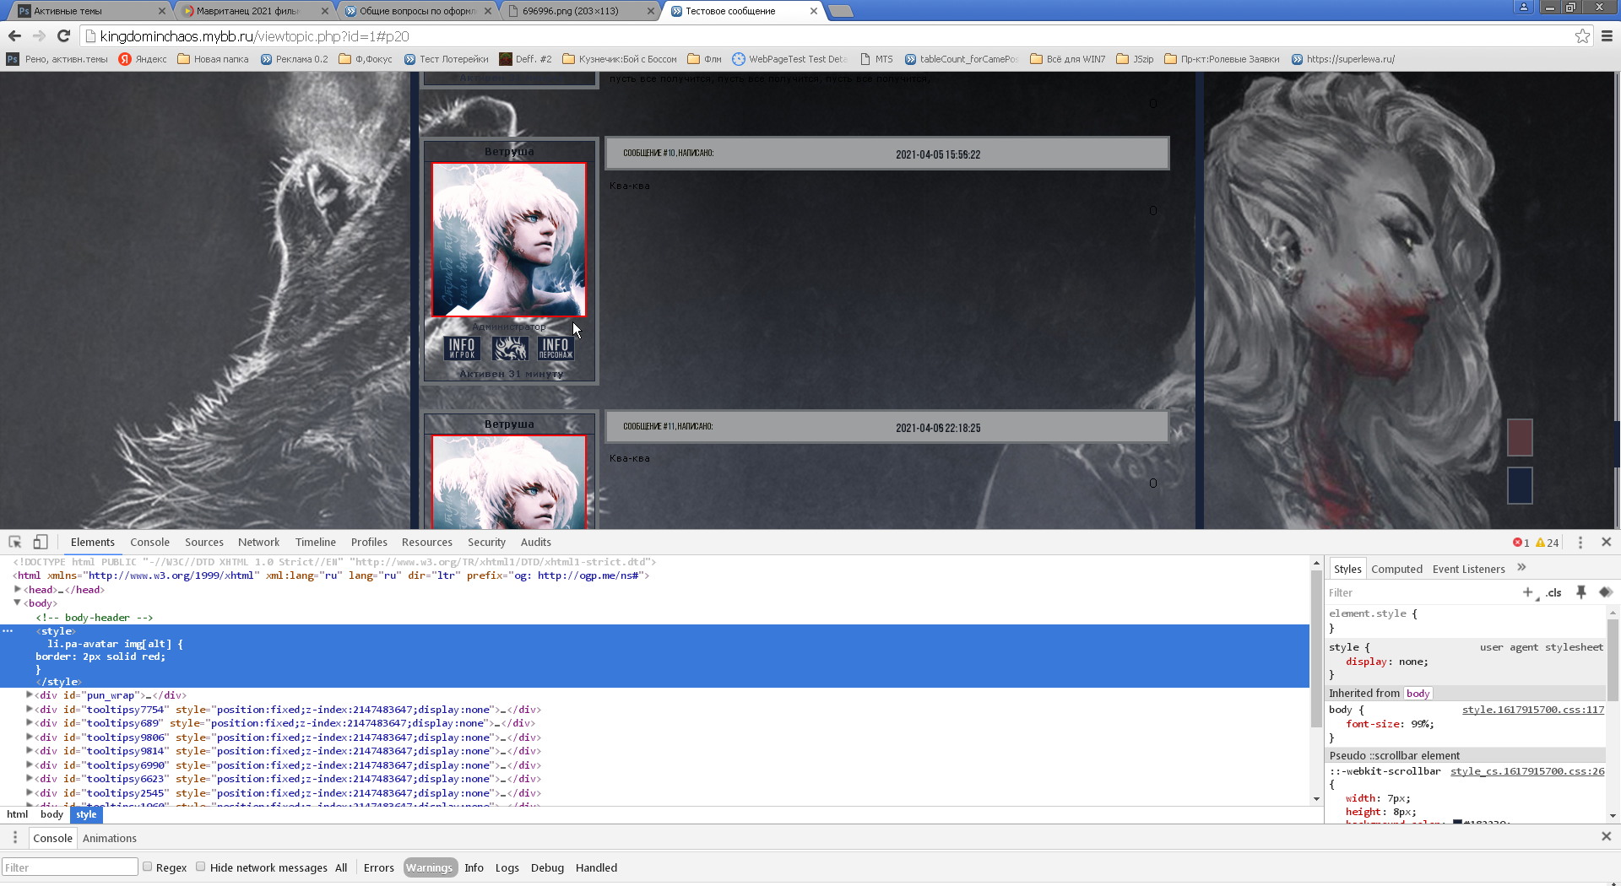
Task: Expand the head element node
Action: tap(17, 589)
